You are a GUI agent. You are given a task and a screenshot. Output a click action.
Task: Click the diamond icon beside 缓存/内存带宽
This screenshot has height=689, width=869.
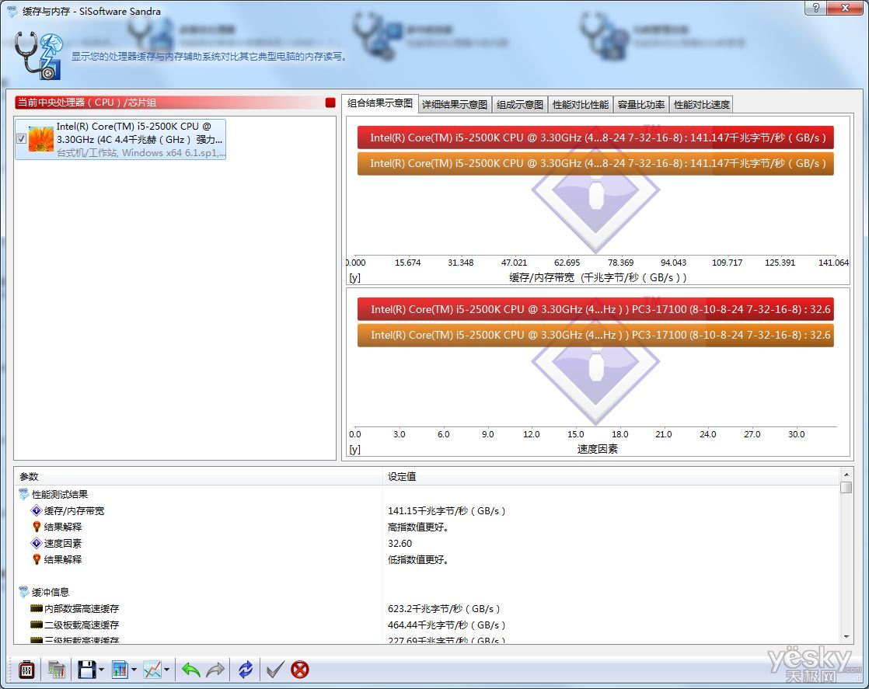(x=37, y=510)
